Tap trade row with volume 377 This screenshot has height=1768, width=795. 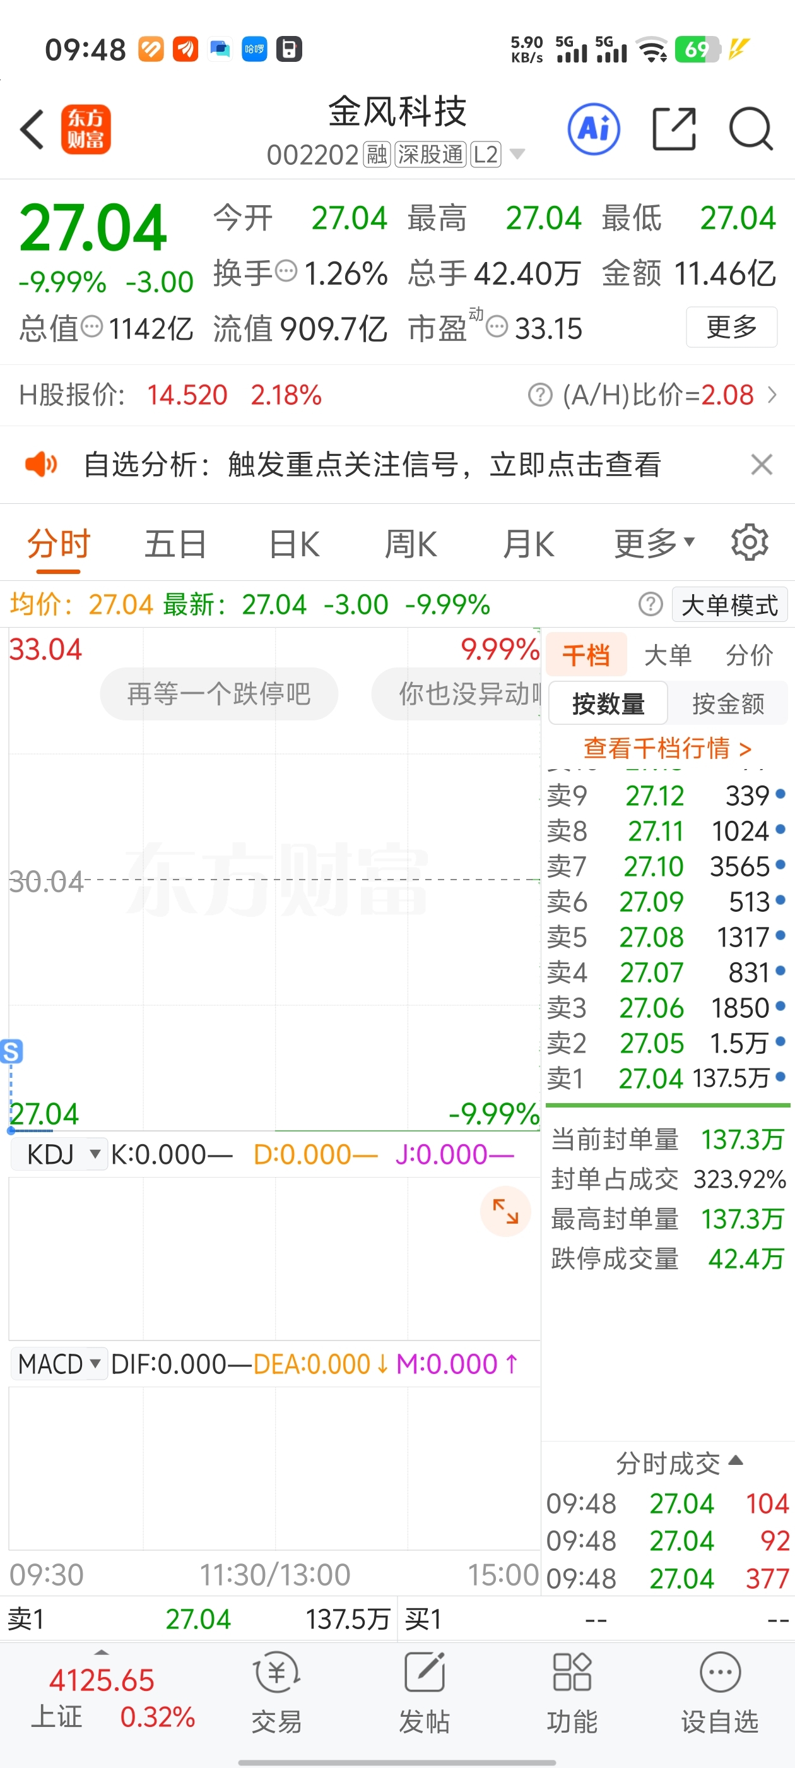(668, 1579)
